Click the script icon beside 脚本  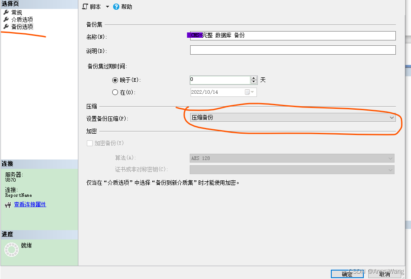(x=84, y=6)
